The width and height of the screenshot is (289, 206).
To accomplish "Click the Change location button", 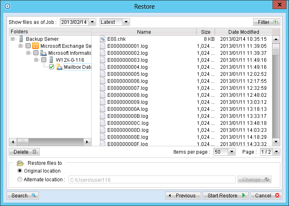I will (255, 179).
